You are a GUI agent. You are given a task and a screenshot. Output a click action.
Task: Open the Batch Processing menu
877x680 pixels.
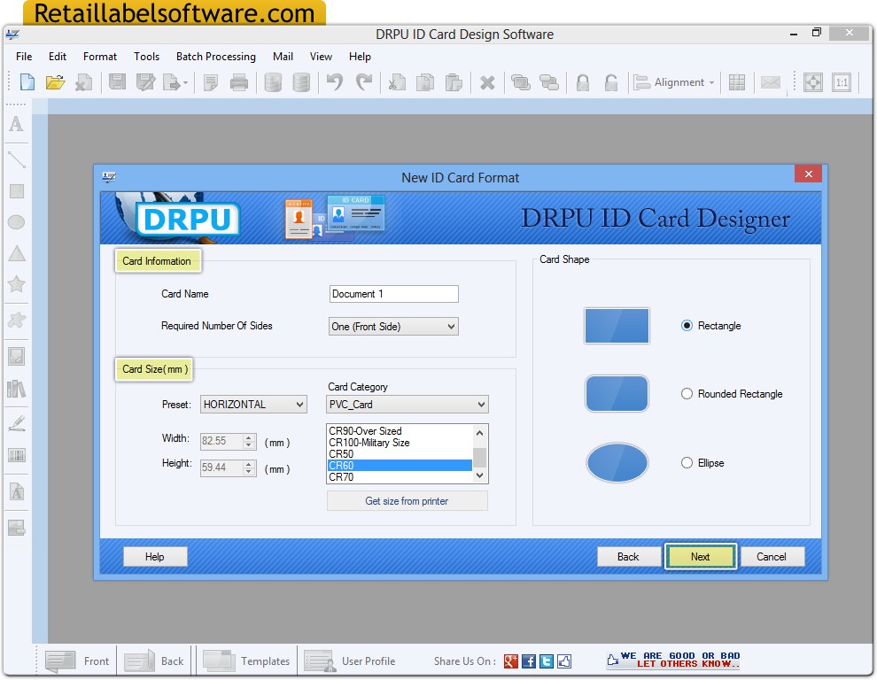pyautogui.click(x=216, y=57)
